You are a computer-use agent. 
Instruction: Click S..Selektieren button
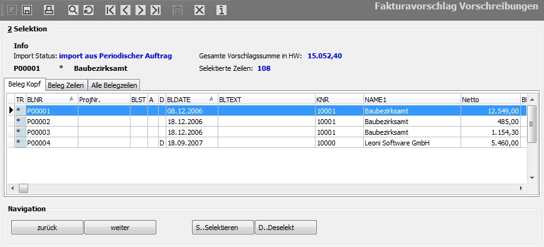point(223,228)
